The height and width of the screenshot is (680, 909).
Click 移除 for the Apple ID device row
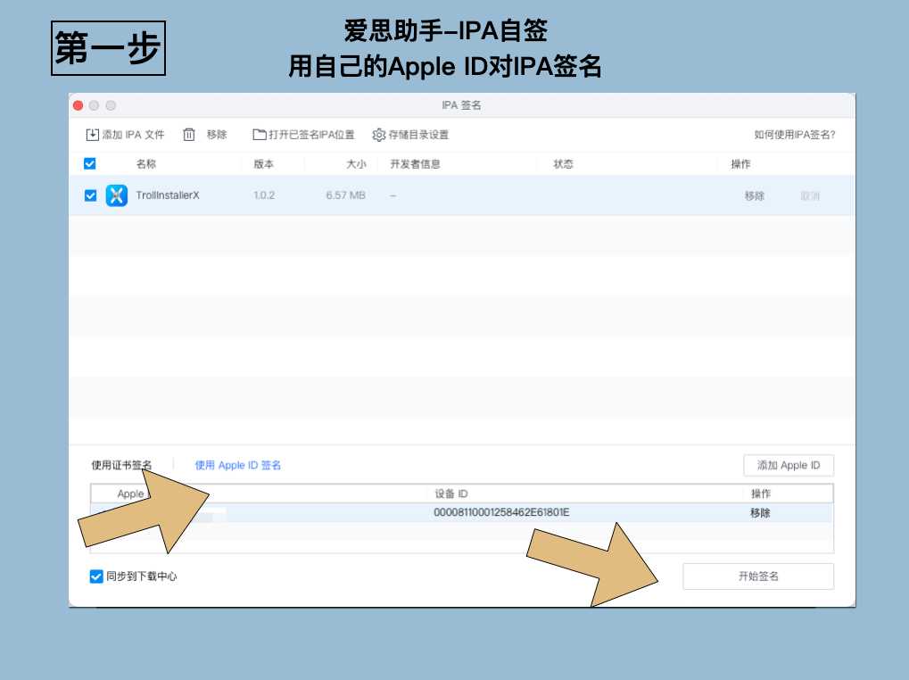pos(760,512)
